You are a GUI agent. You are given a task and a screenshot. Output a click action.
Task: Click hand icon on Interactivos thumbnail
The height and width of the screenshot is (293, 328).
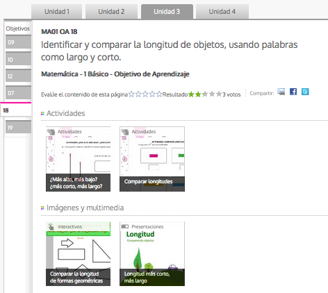pyautogui.click(x=51, y=226)
